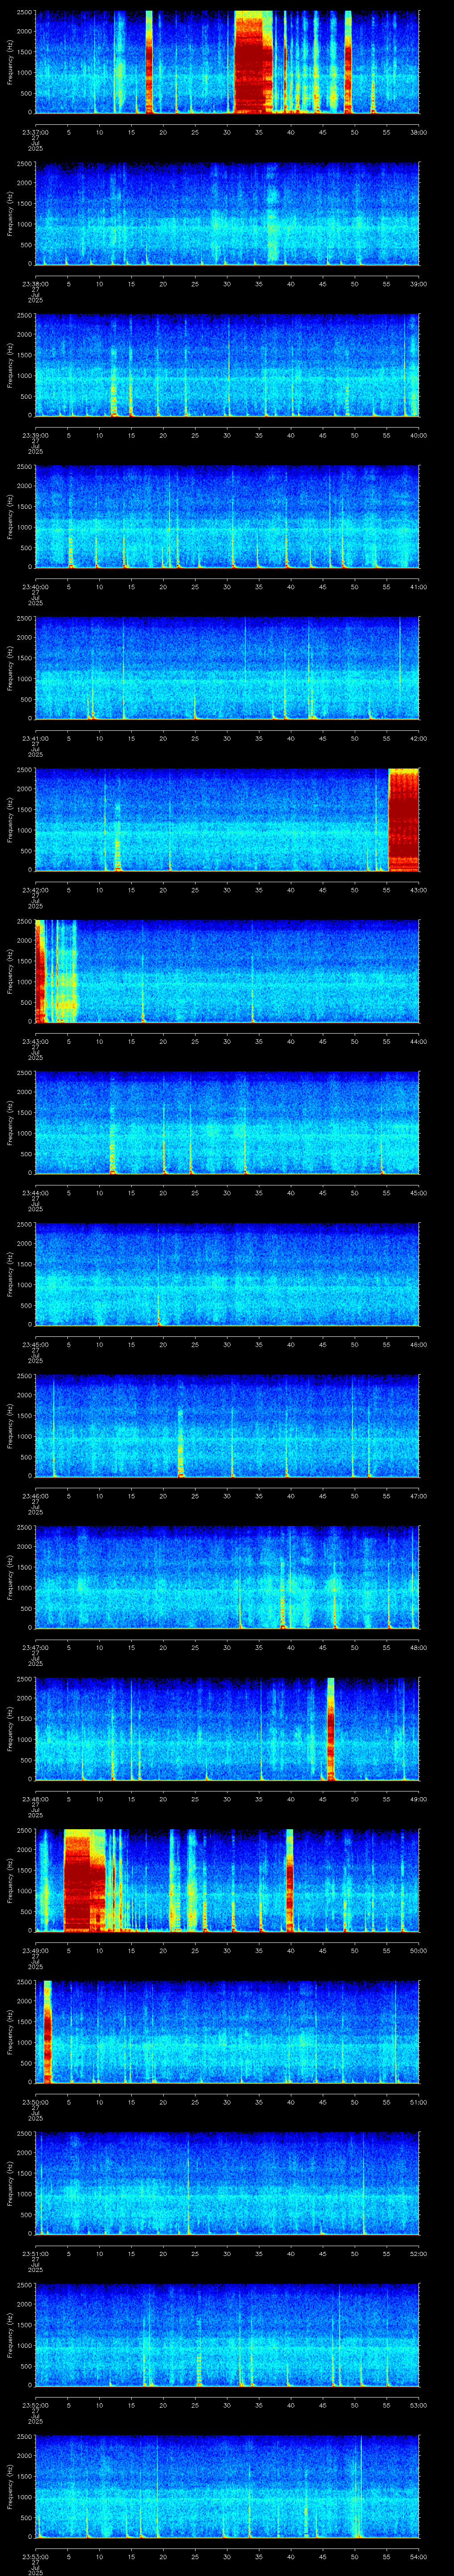Select the spectrogram panel starting at 23:40:00
Image resolution: width=454 pixels, height=2576 pixels.
click(227, 517)
